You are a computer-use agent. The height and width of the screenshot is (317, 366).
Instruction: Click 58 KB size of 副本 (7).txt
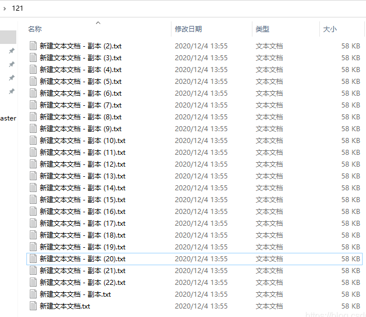pos(351,105)
